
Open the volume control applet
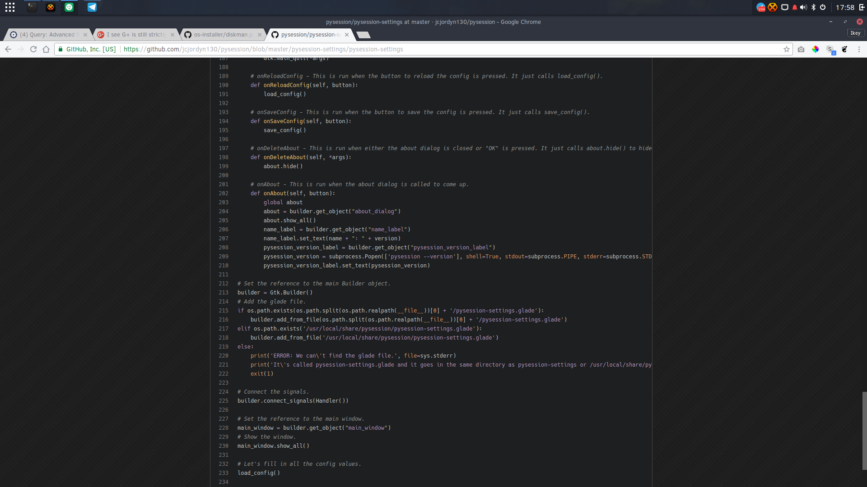tap(803, 7)
